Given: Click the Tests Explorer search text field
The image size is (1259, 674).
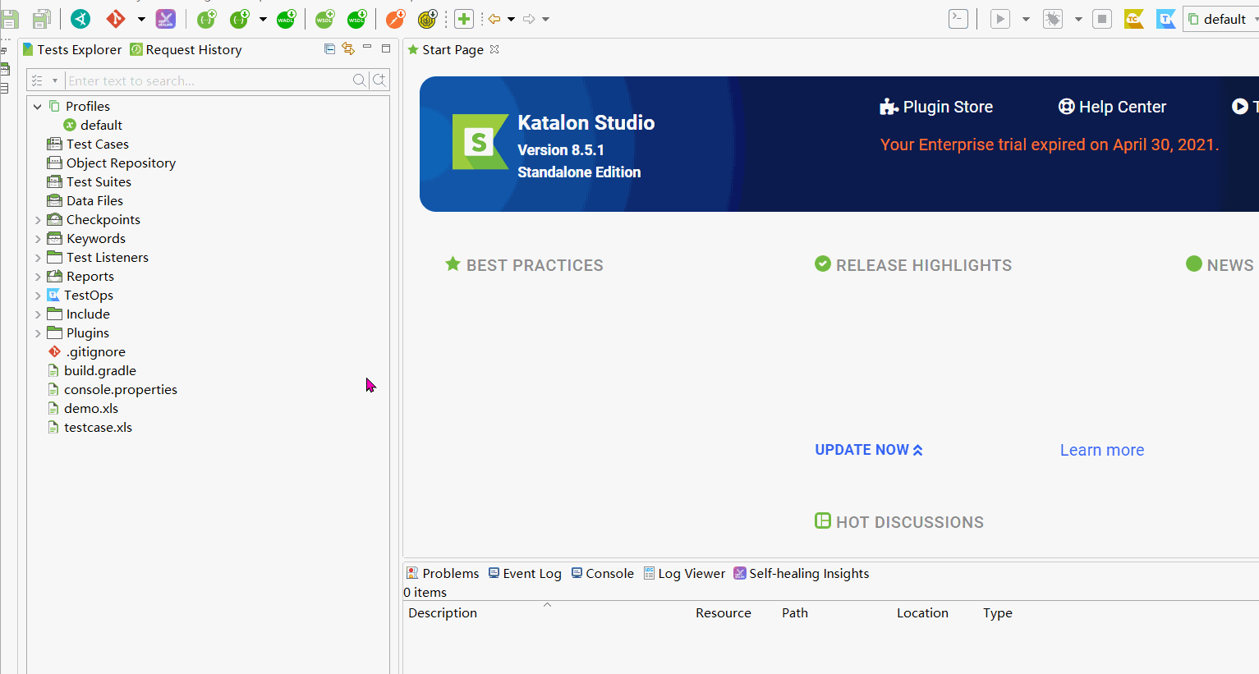Looking at the screenshot, I should (x=209, y=80).
